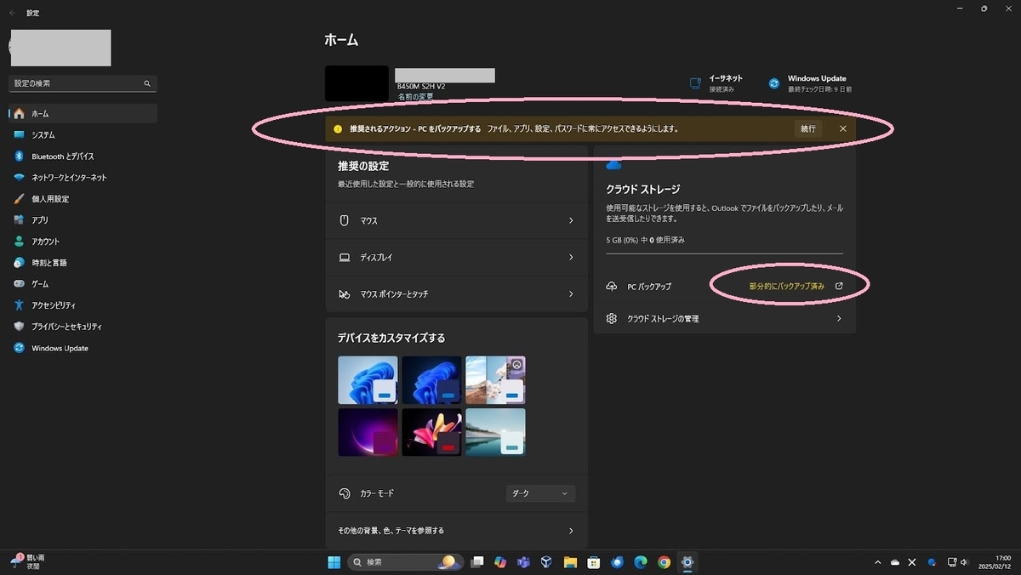Launch Microsoft Edge from the taskbar
The width and height of the screenshot is (1021, 575).
pos(640,562)
